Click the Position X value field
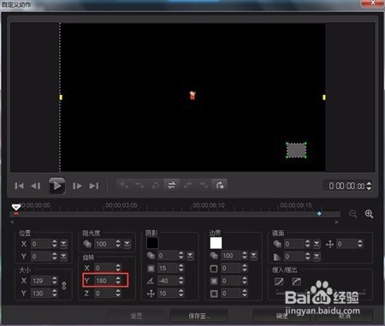 [x=41, y=244]
